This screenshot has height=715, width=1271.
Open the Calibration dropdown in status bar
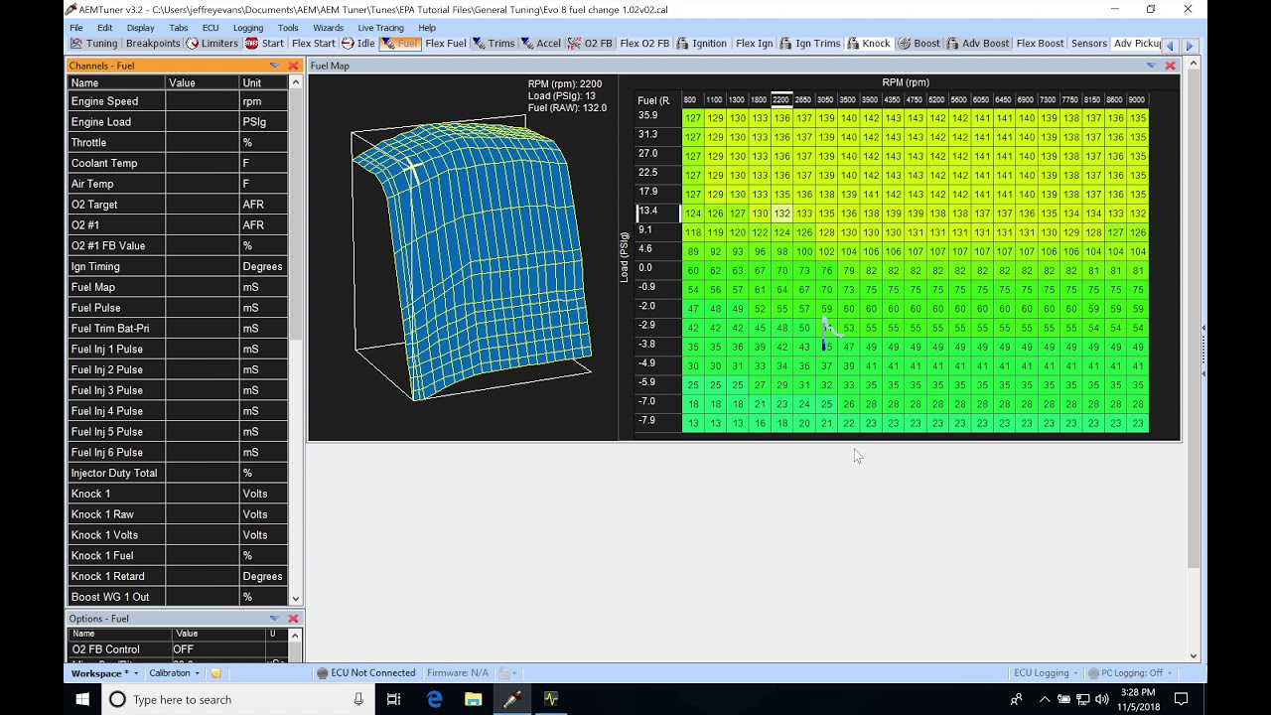point(174,673)
